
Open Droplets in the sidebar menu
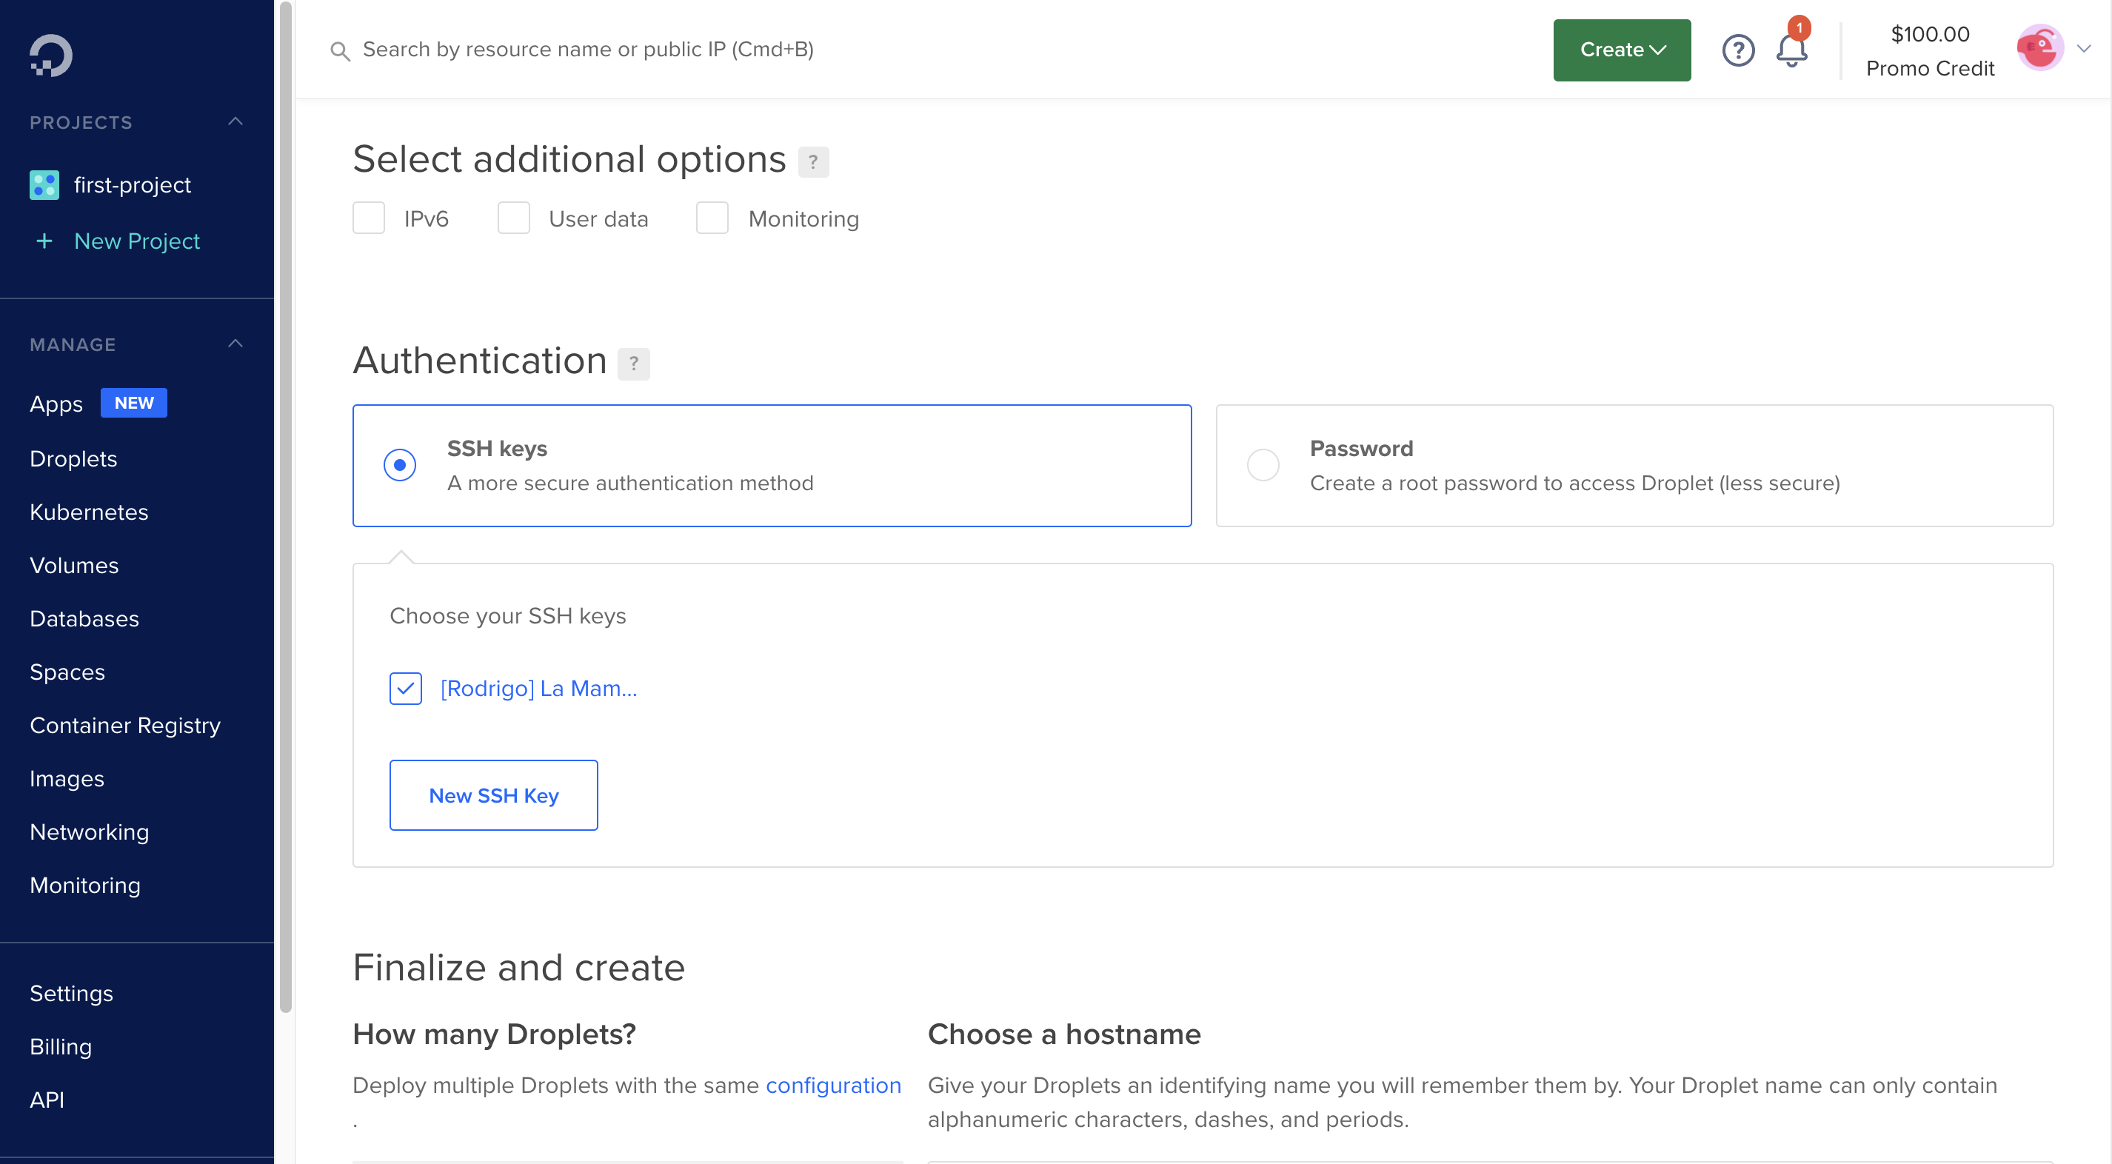click(x=73, y=458)
